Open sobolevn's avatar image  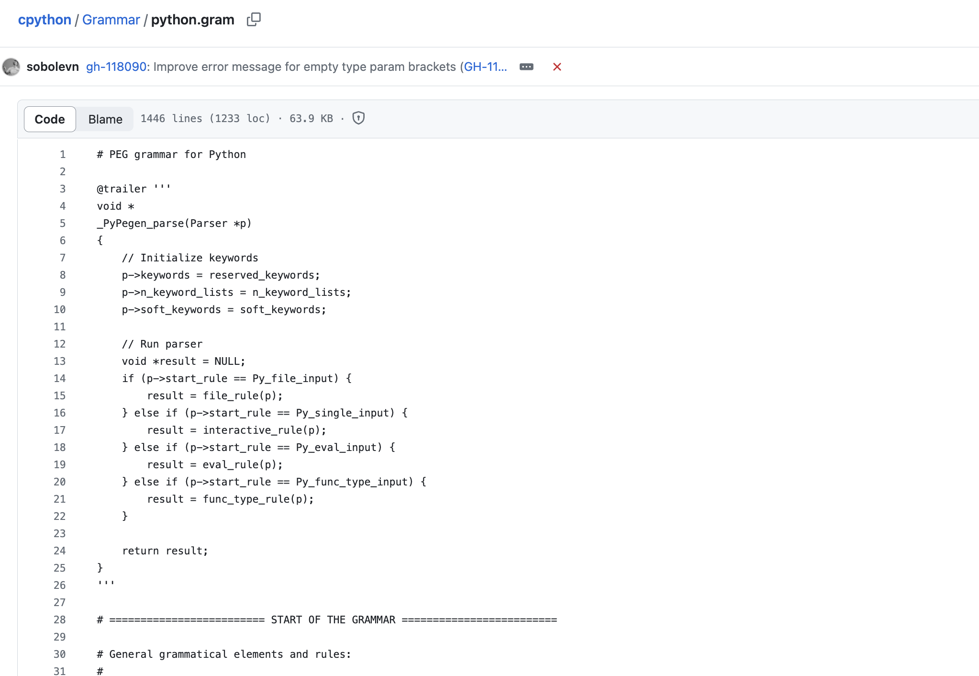(x=11, y=67)
